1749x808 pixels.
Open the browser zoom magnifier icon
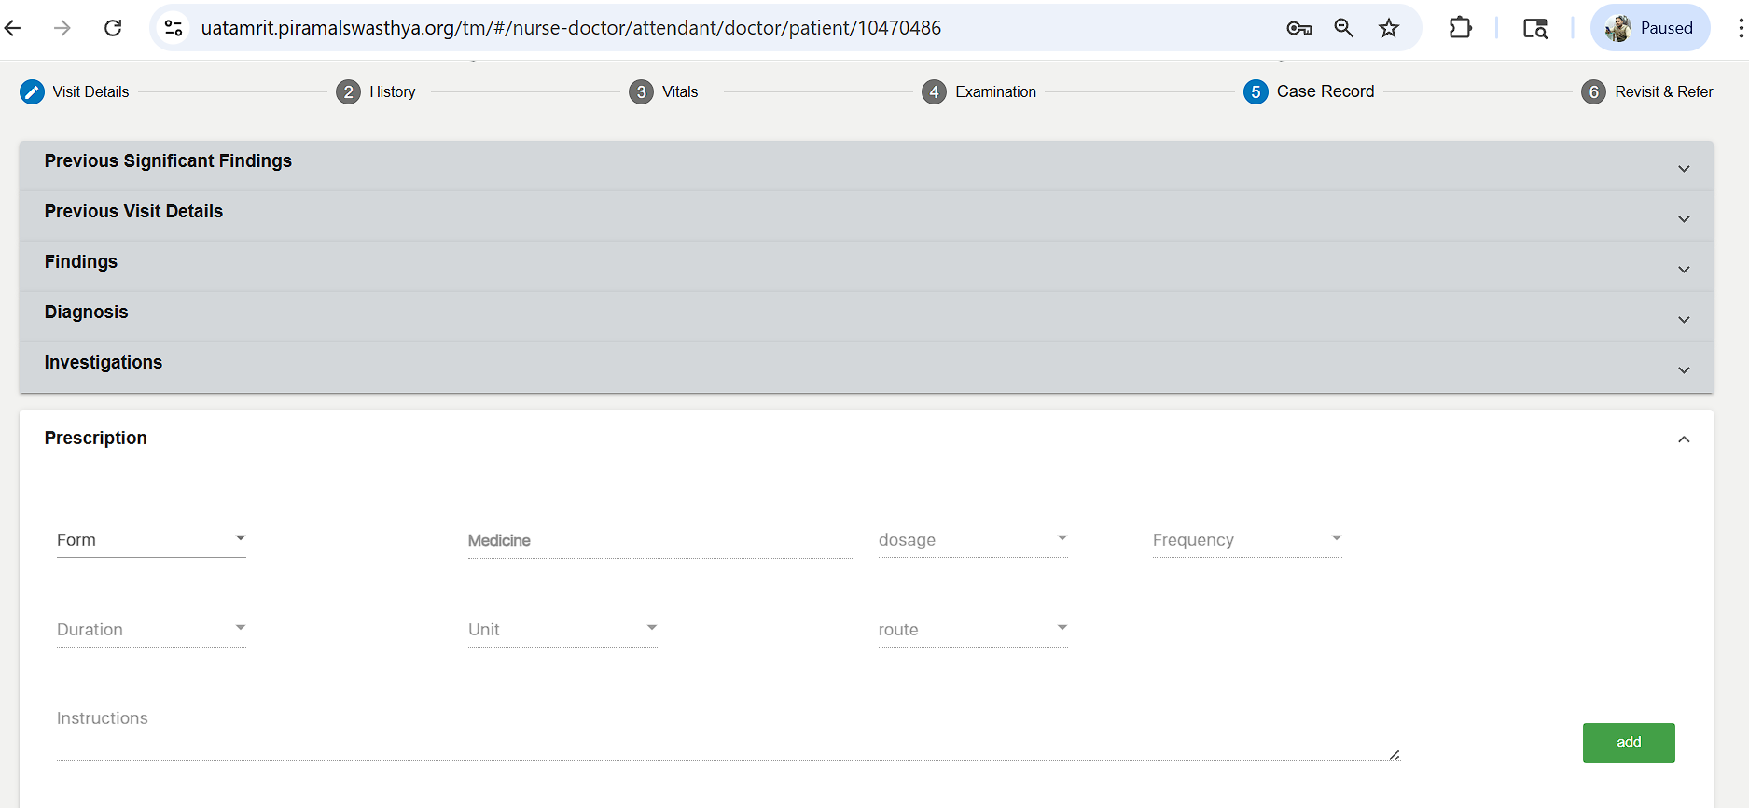[1343, 28]
